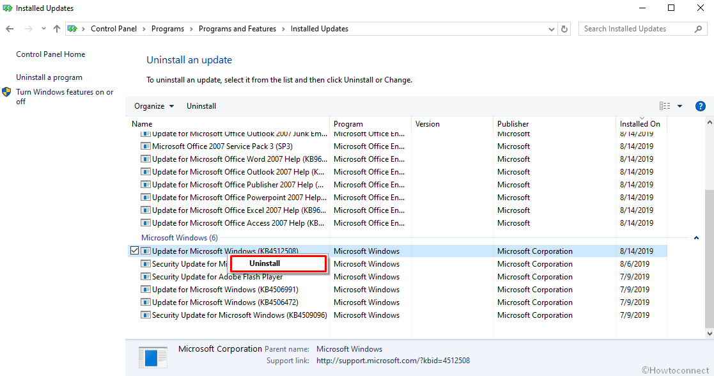Screen dimensions: 714x376
Task: Select Update for Microsoft Windows (KB4506991)
Action: 225,290
